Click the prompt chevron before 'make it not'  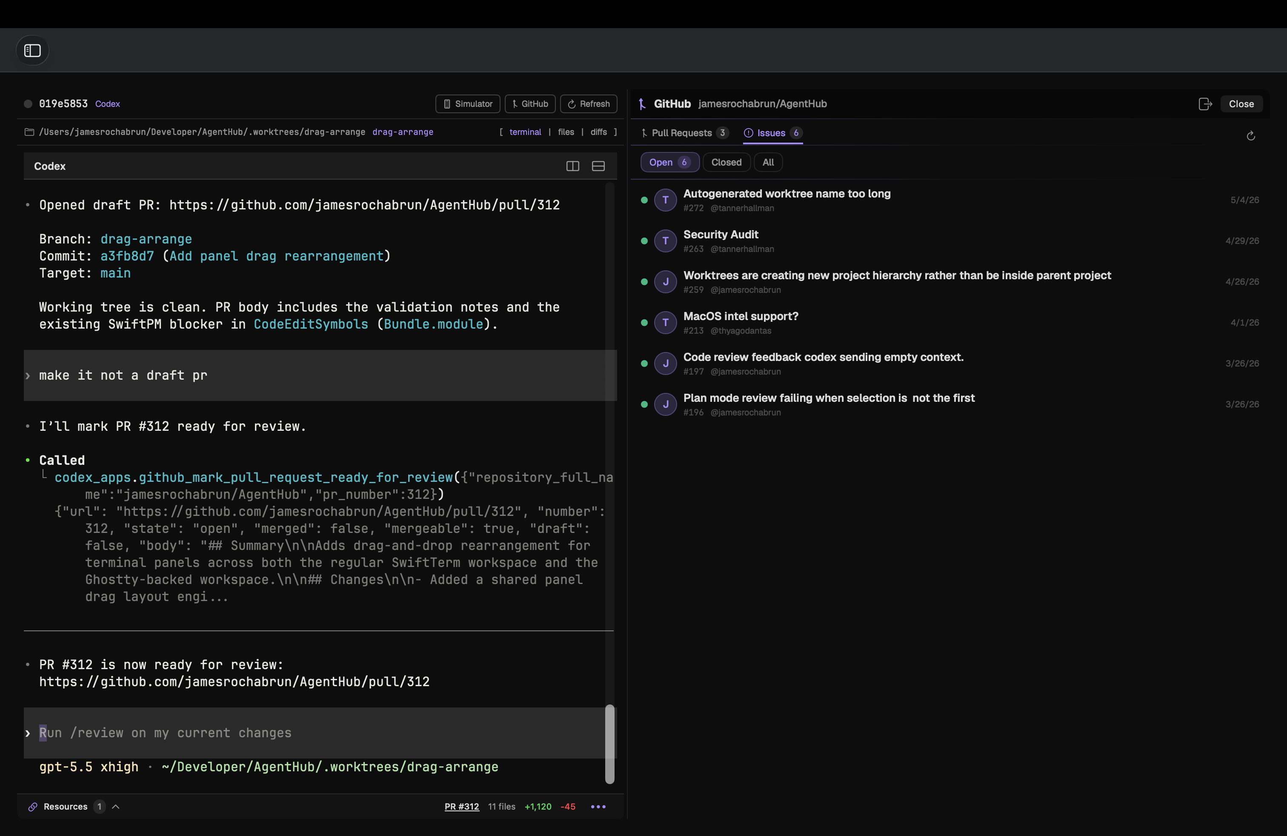point(28,376)
